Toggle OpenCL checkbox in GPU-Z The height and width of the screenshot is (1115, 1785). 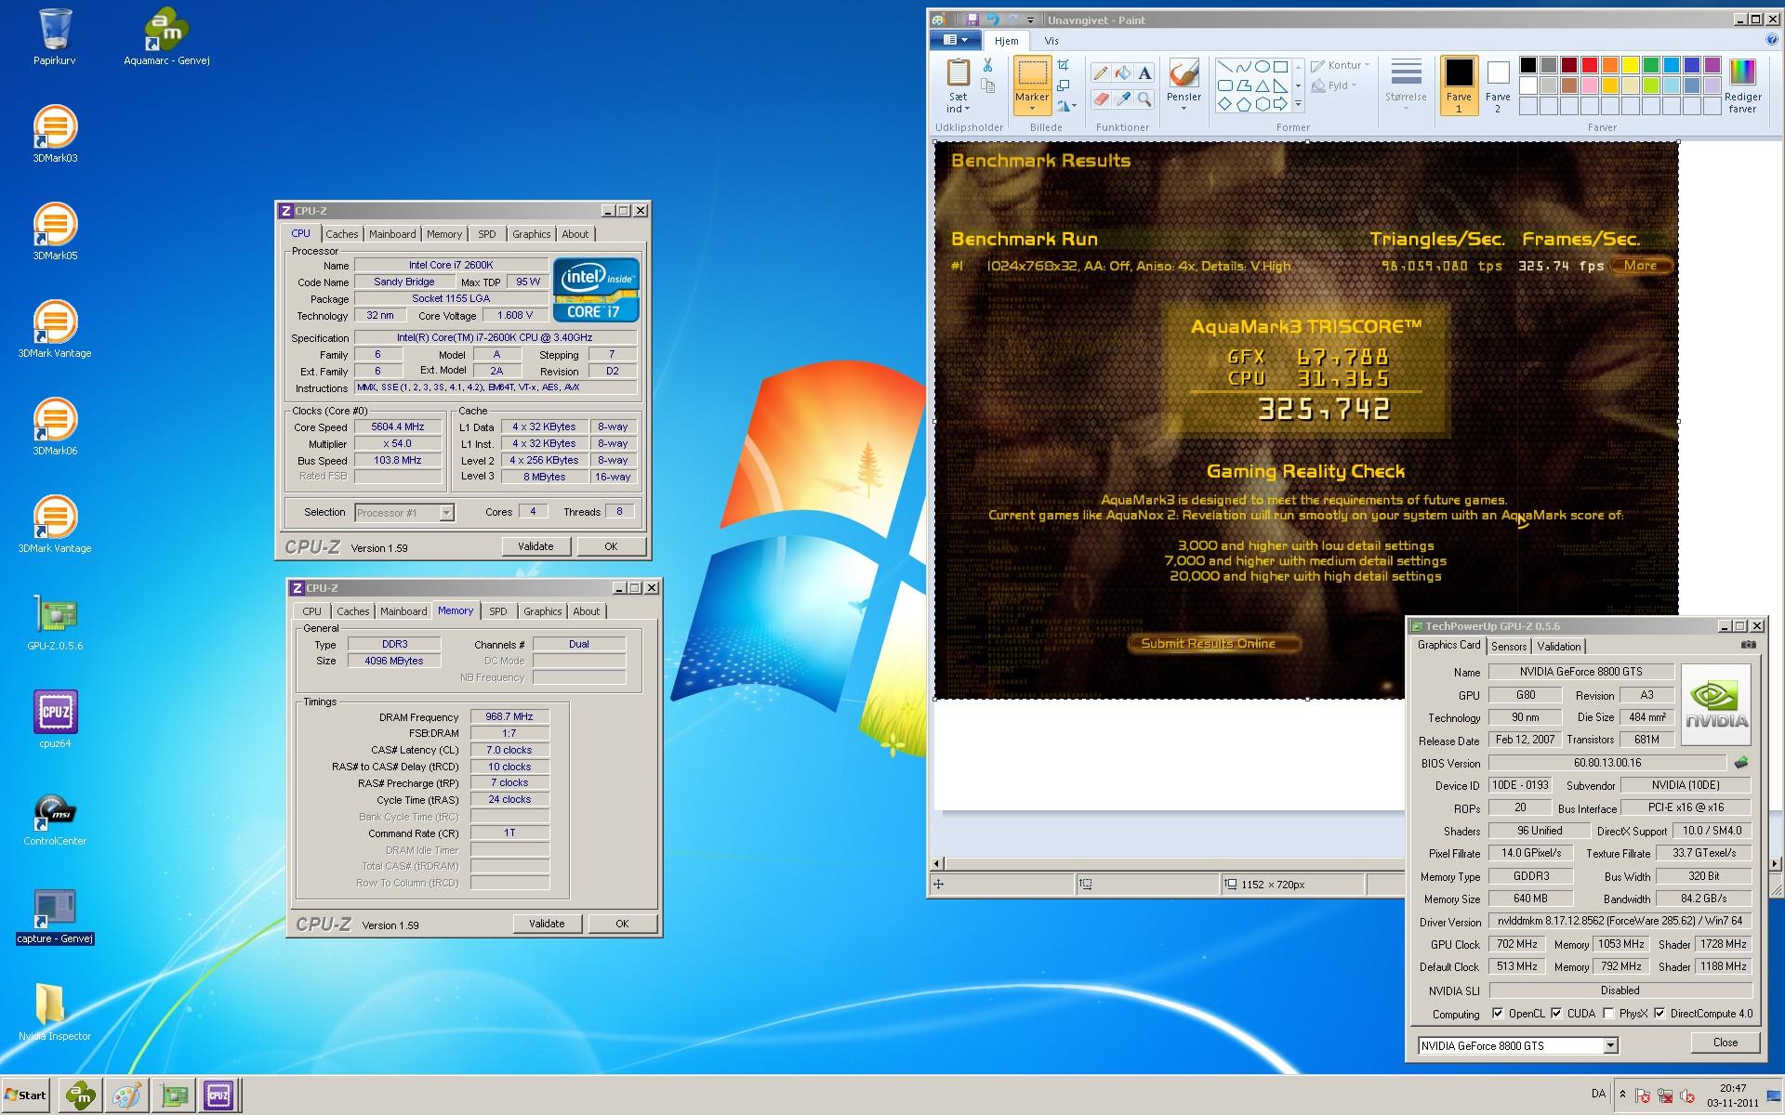[1497, 1014]
